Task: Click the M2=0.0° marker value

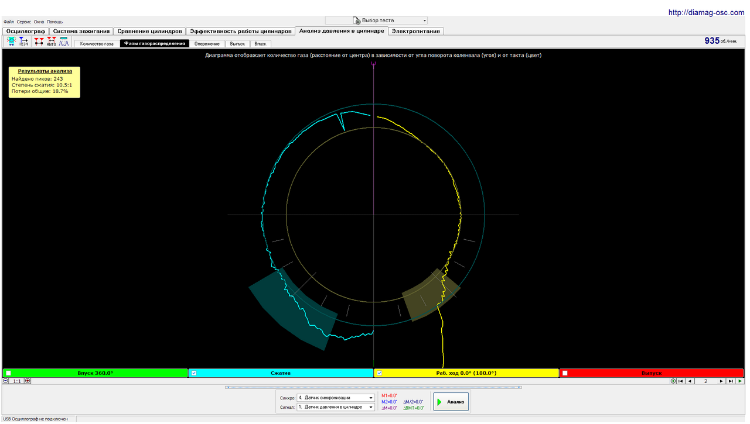Action: pyautogui.click(x=390, y=402)
